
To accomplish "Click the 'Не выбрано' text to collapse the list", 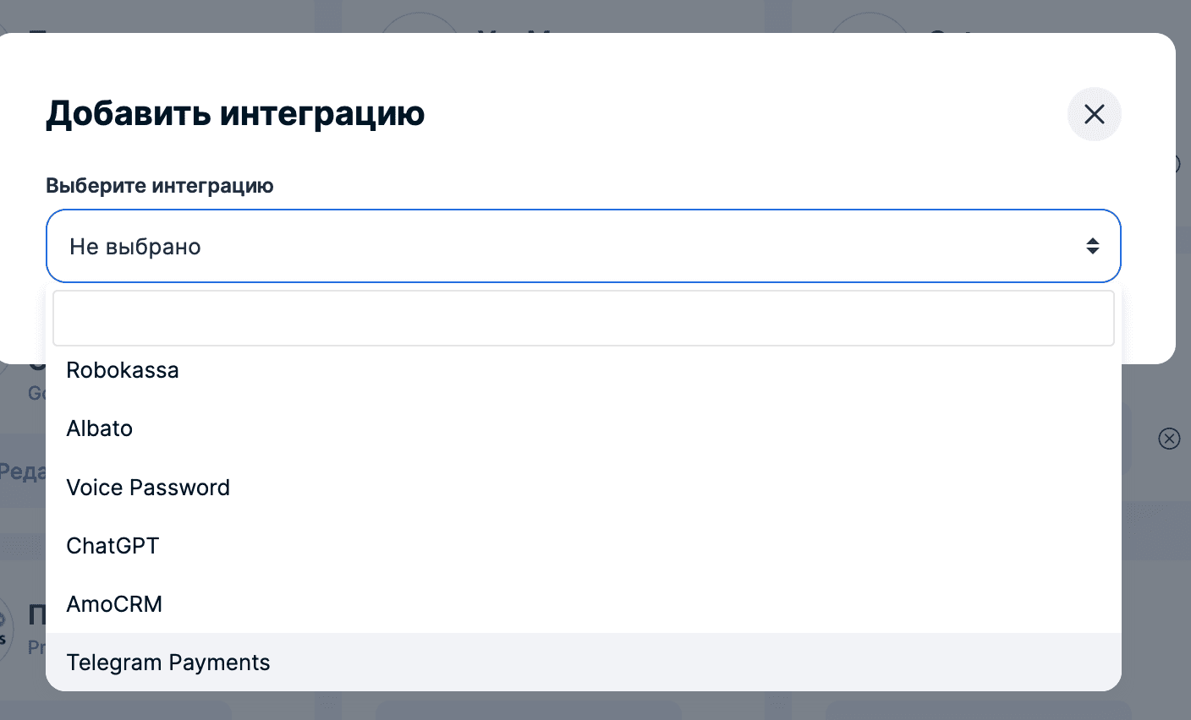I will [134, 246].
